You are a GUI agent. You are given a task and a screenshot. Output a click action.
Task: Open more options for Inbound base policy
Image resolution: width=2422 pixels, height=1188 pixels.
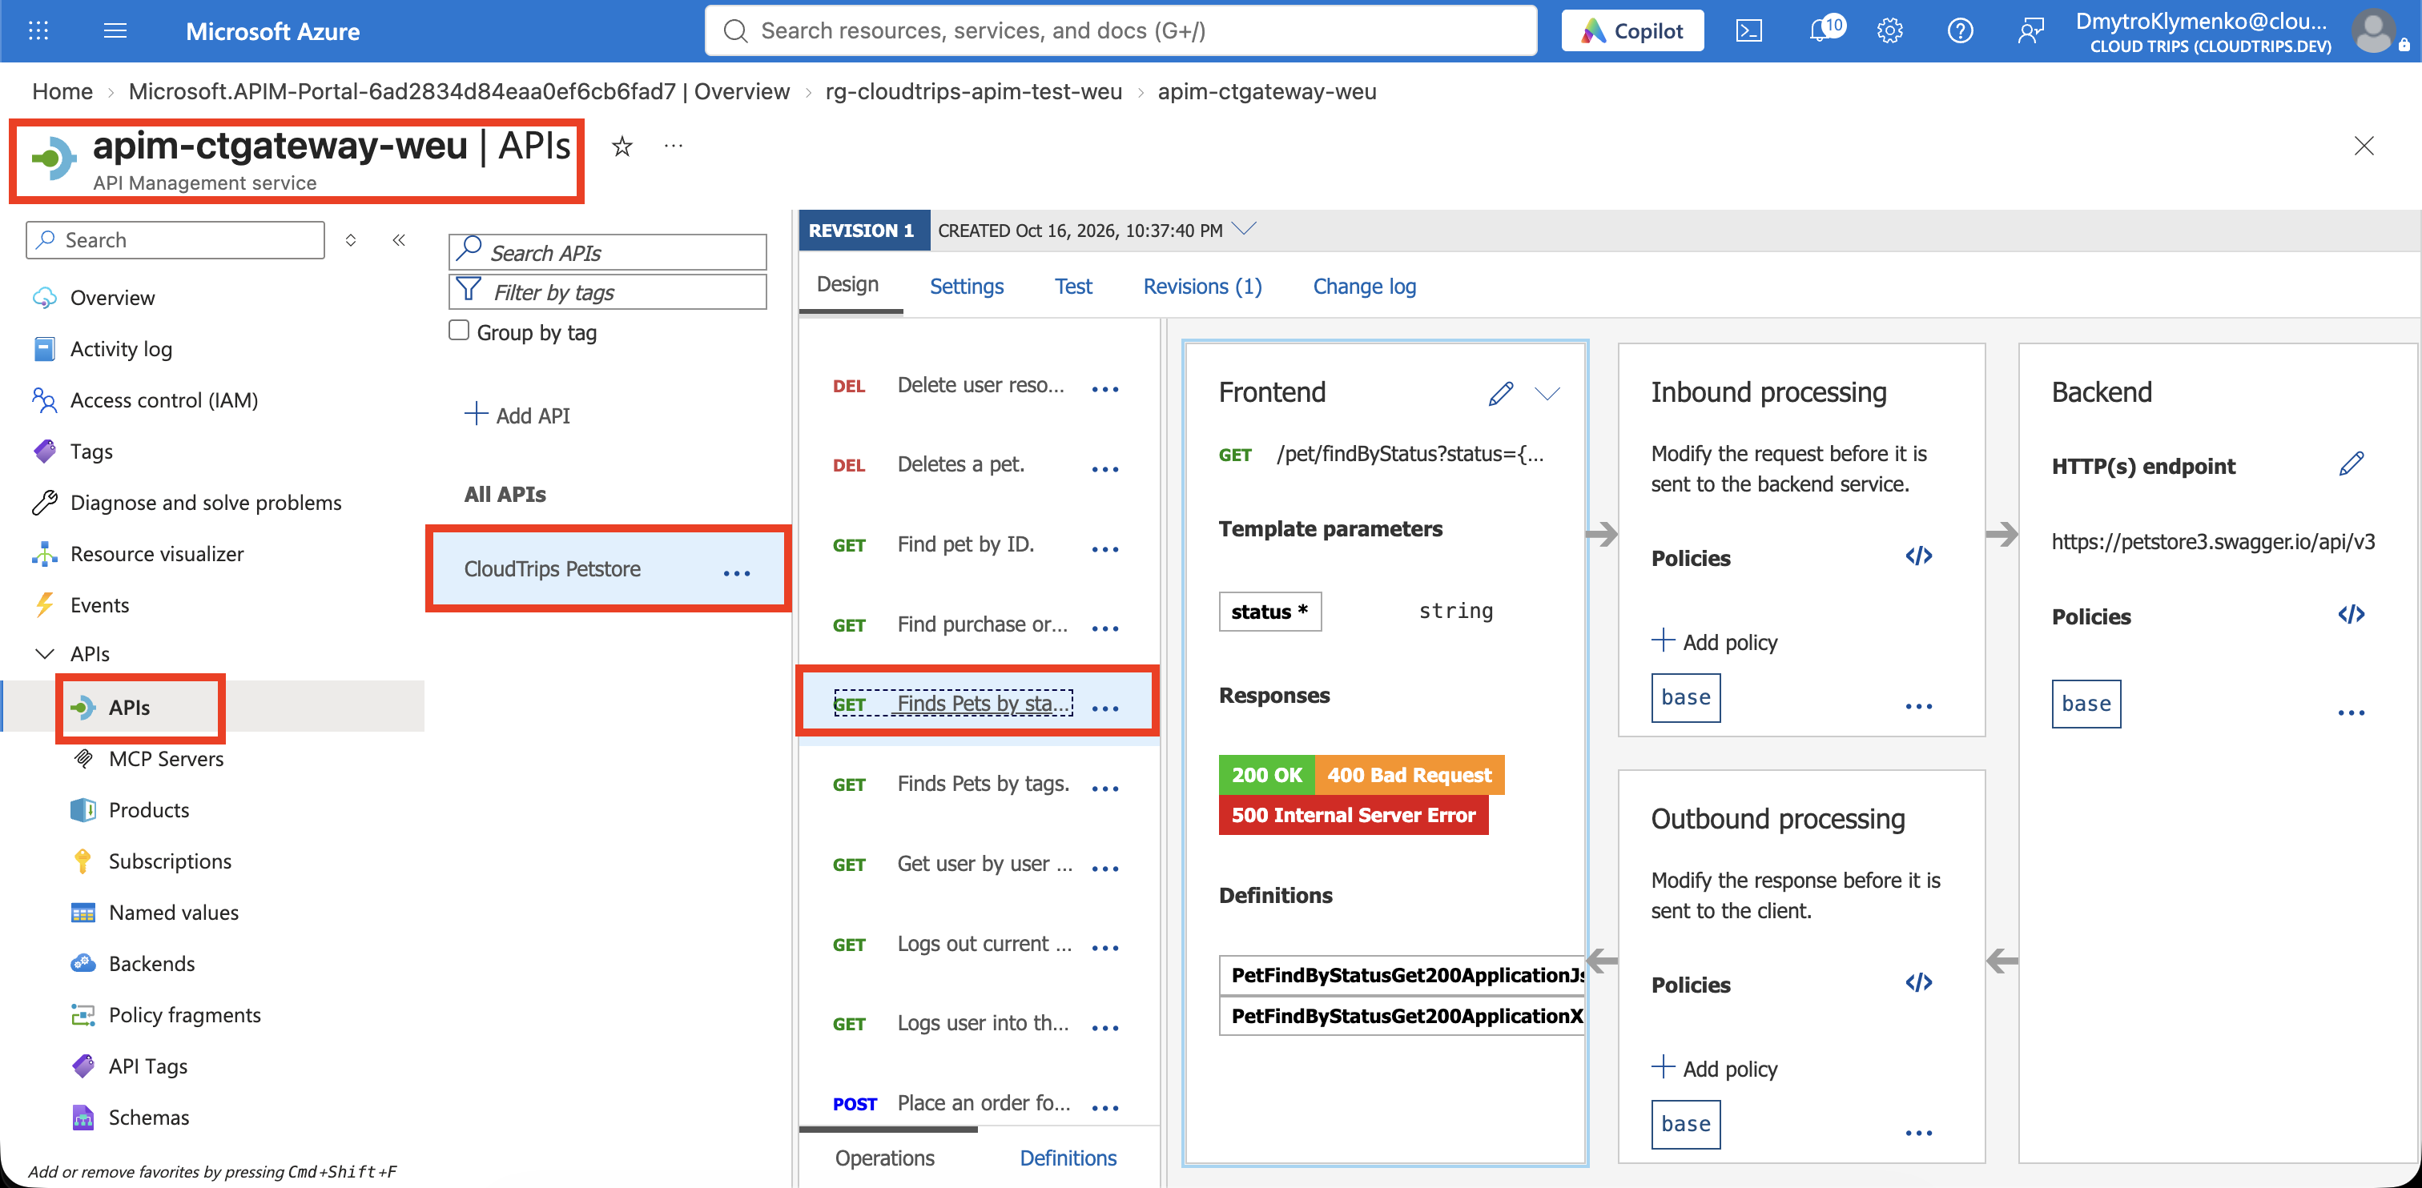(1918, 705)
